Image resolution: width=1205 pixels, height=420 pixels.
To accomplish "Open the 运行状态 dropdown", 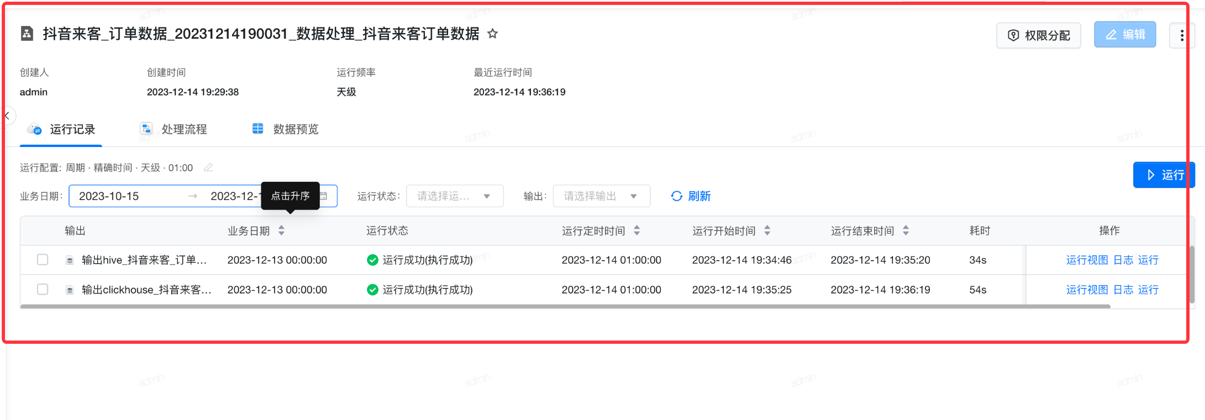I will tap(455, 196).
